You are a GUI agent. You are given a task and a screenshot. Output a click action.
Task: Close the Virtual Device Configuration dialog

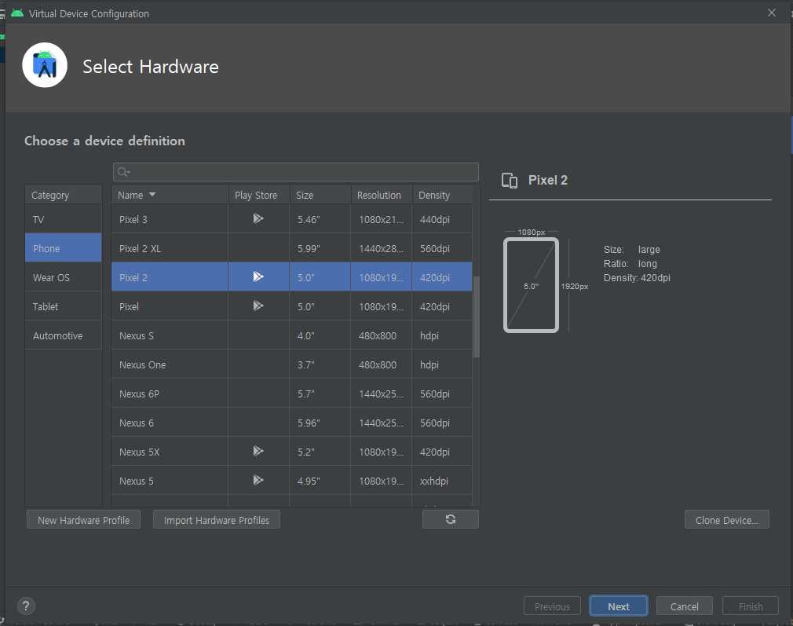coord(772,13)
